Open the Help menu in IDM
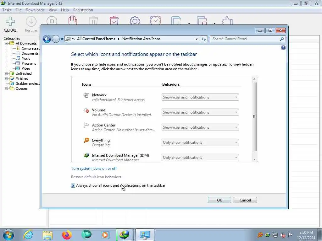 [x=65, y=10]
